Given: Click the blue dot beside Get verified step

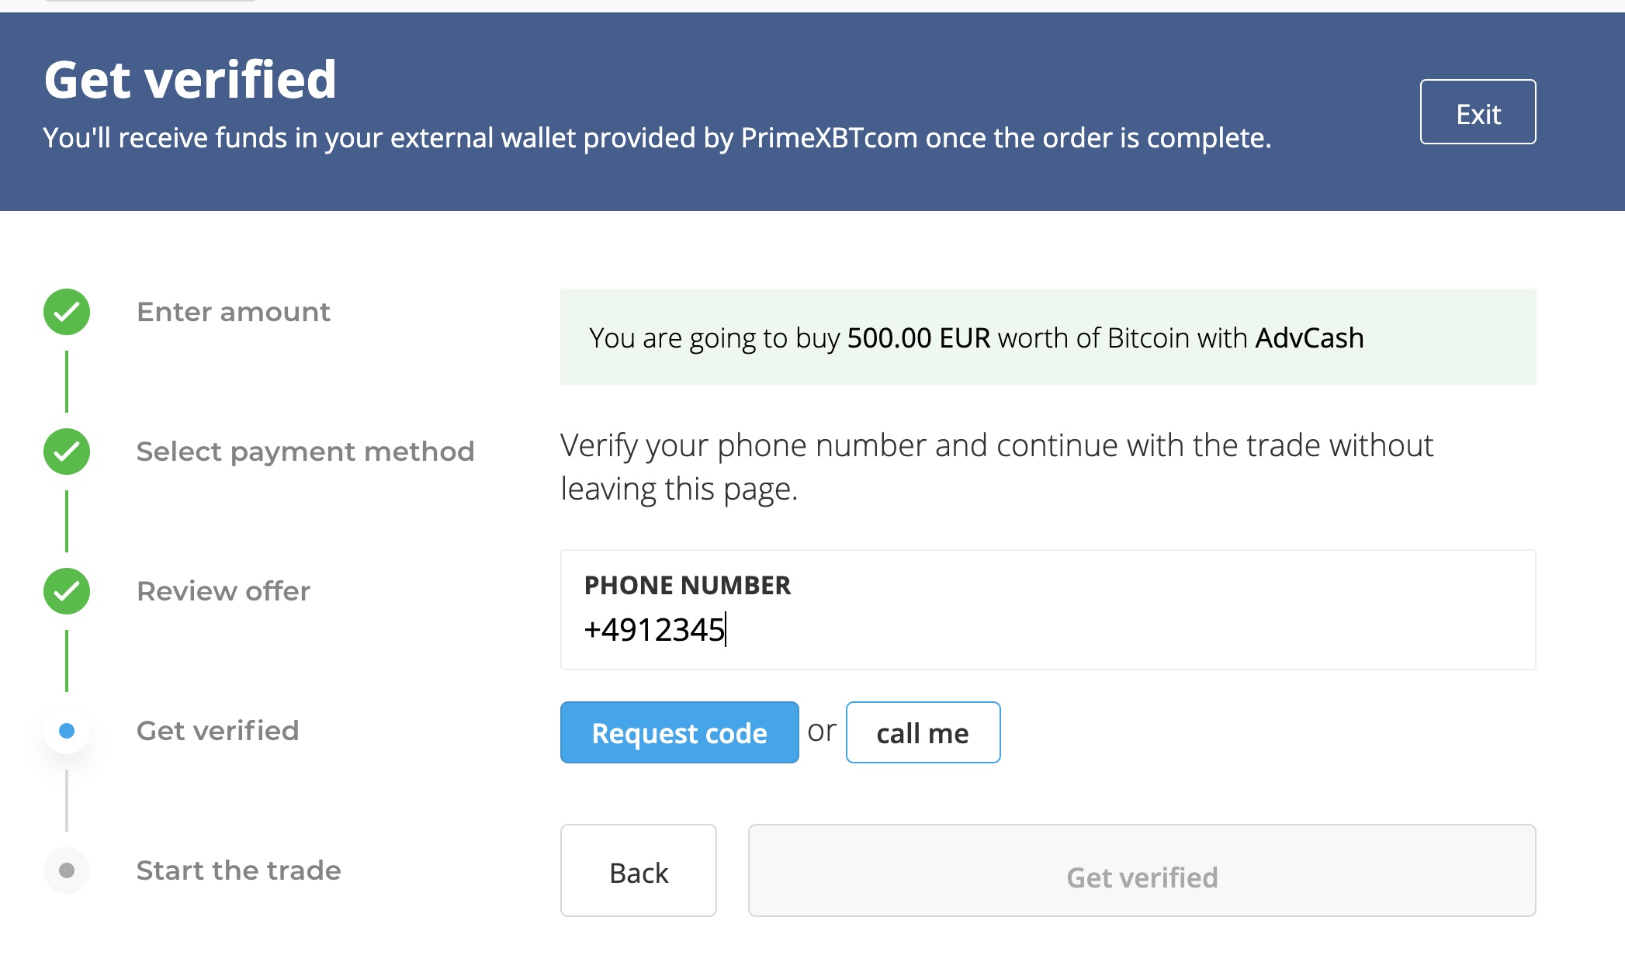Looking at the screenshot, I should (67, 731).
